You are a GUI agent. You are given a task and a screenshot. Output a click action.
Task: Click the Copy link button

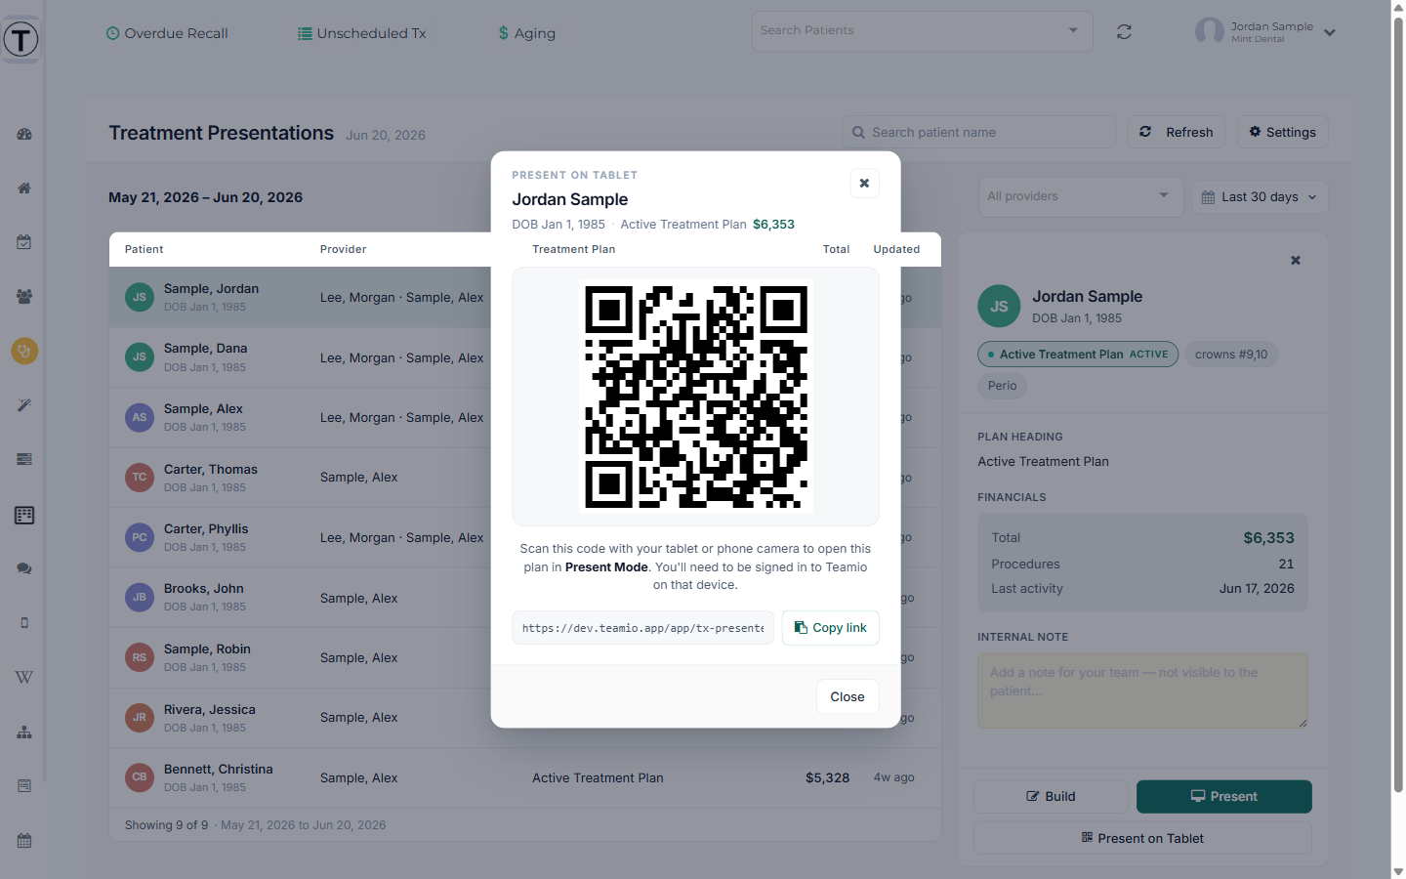pos(831,628)
